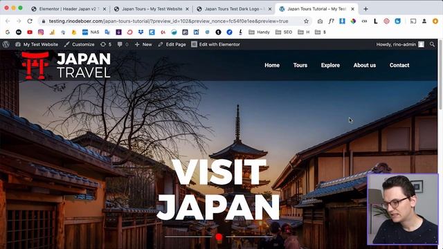Open a new browser tab

point(365,9)
